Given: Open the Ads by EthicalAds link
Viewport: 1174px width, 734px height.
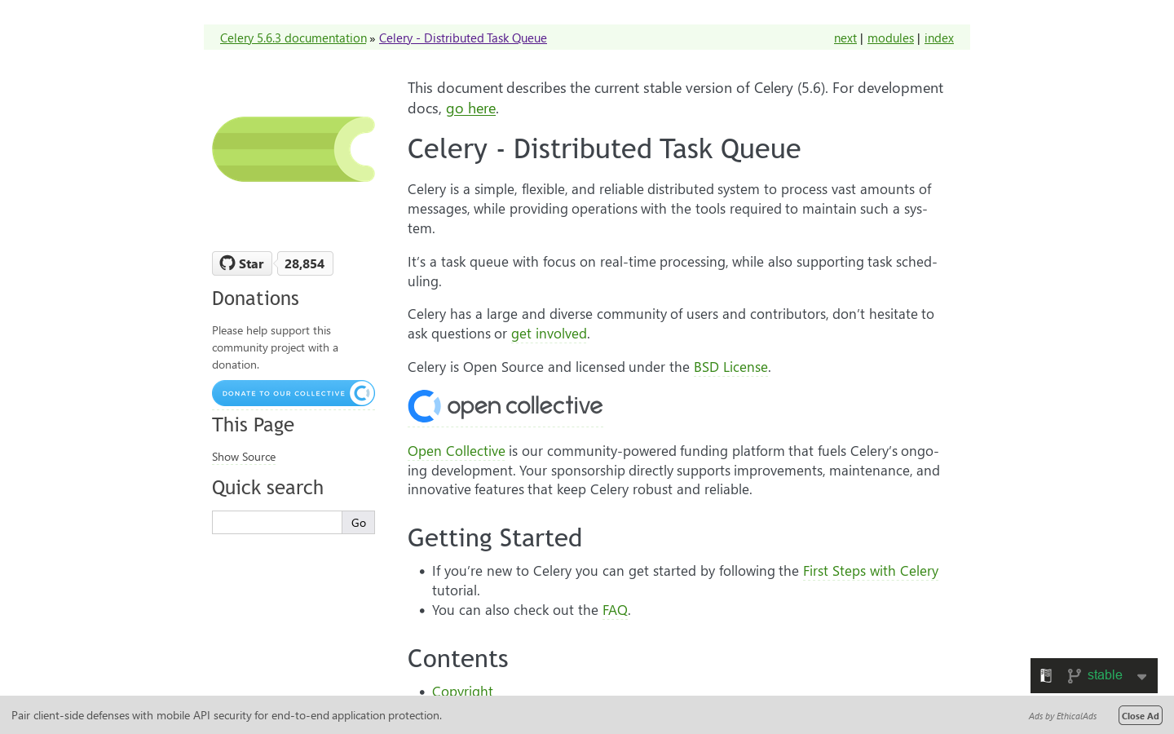Looking at the screenshot, I should [1062, 716].
